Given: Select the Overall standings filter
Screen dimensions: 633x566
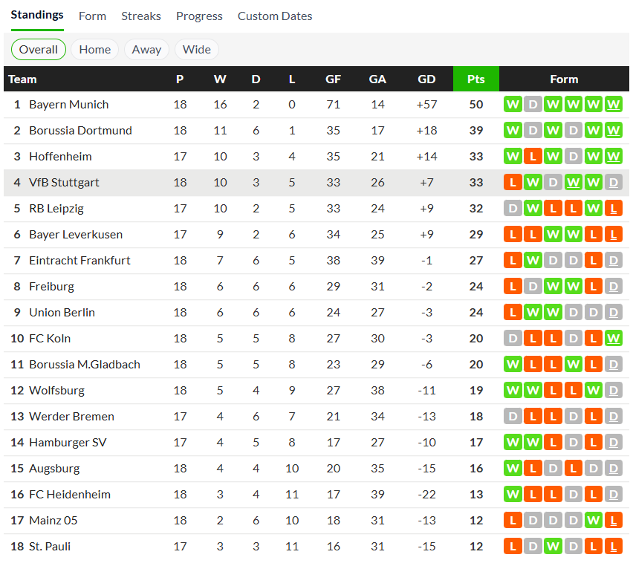Looking at the screenshot, I should point(39,50).
